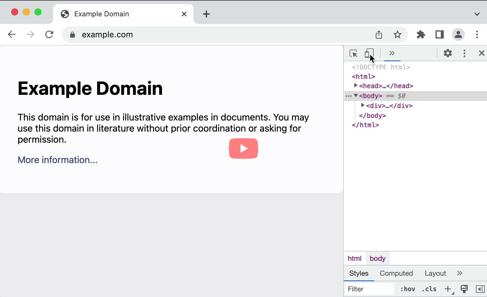This screenshot has width=487, height=297.
Task: Share this page icon
Action: [379, 34]
